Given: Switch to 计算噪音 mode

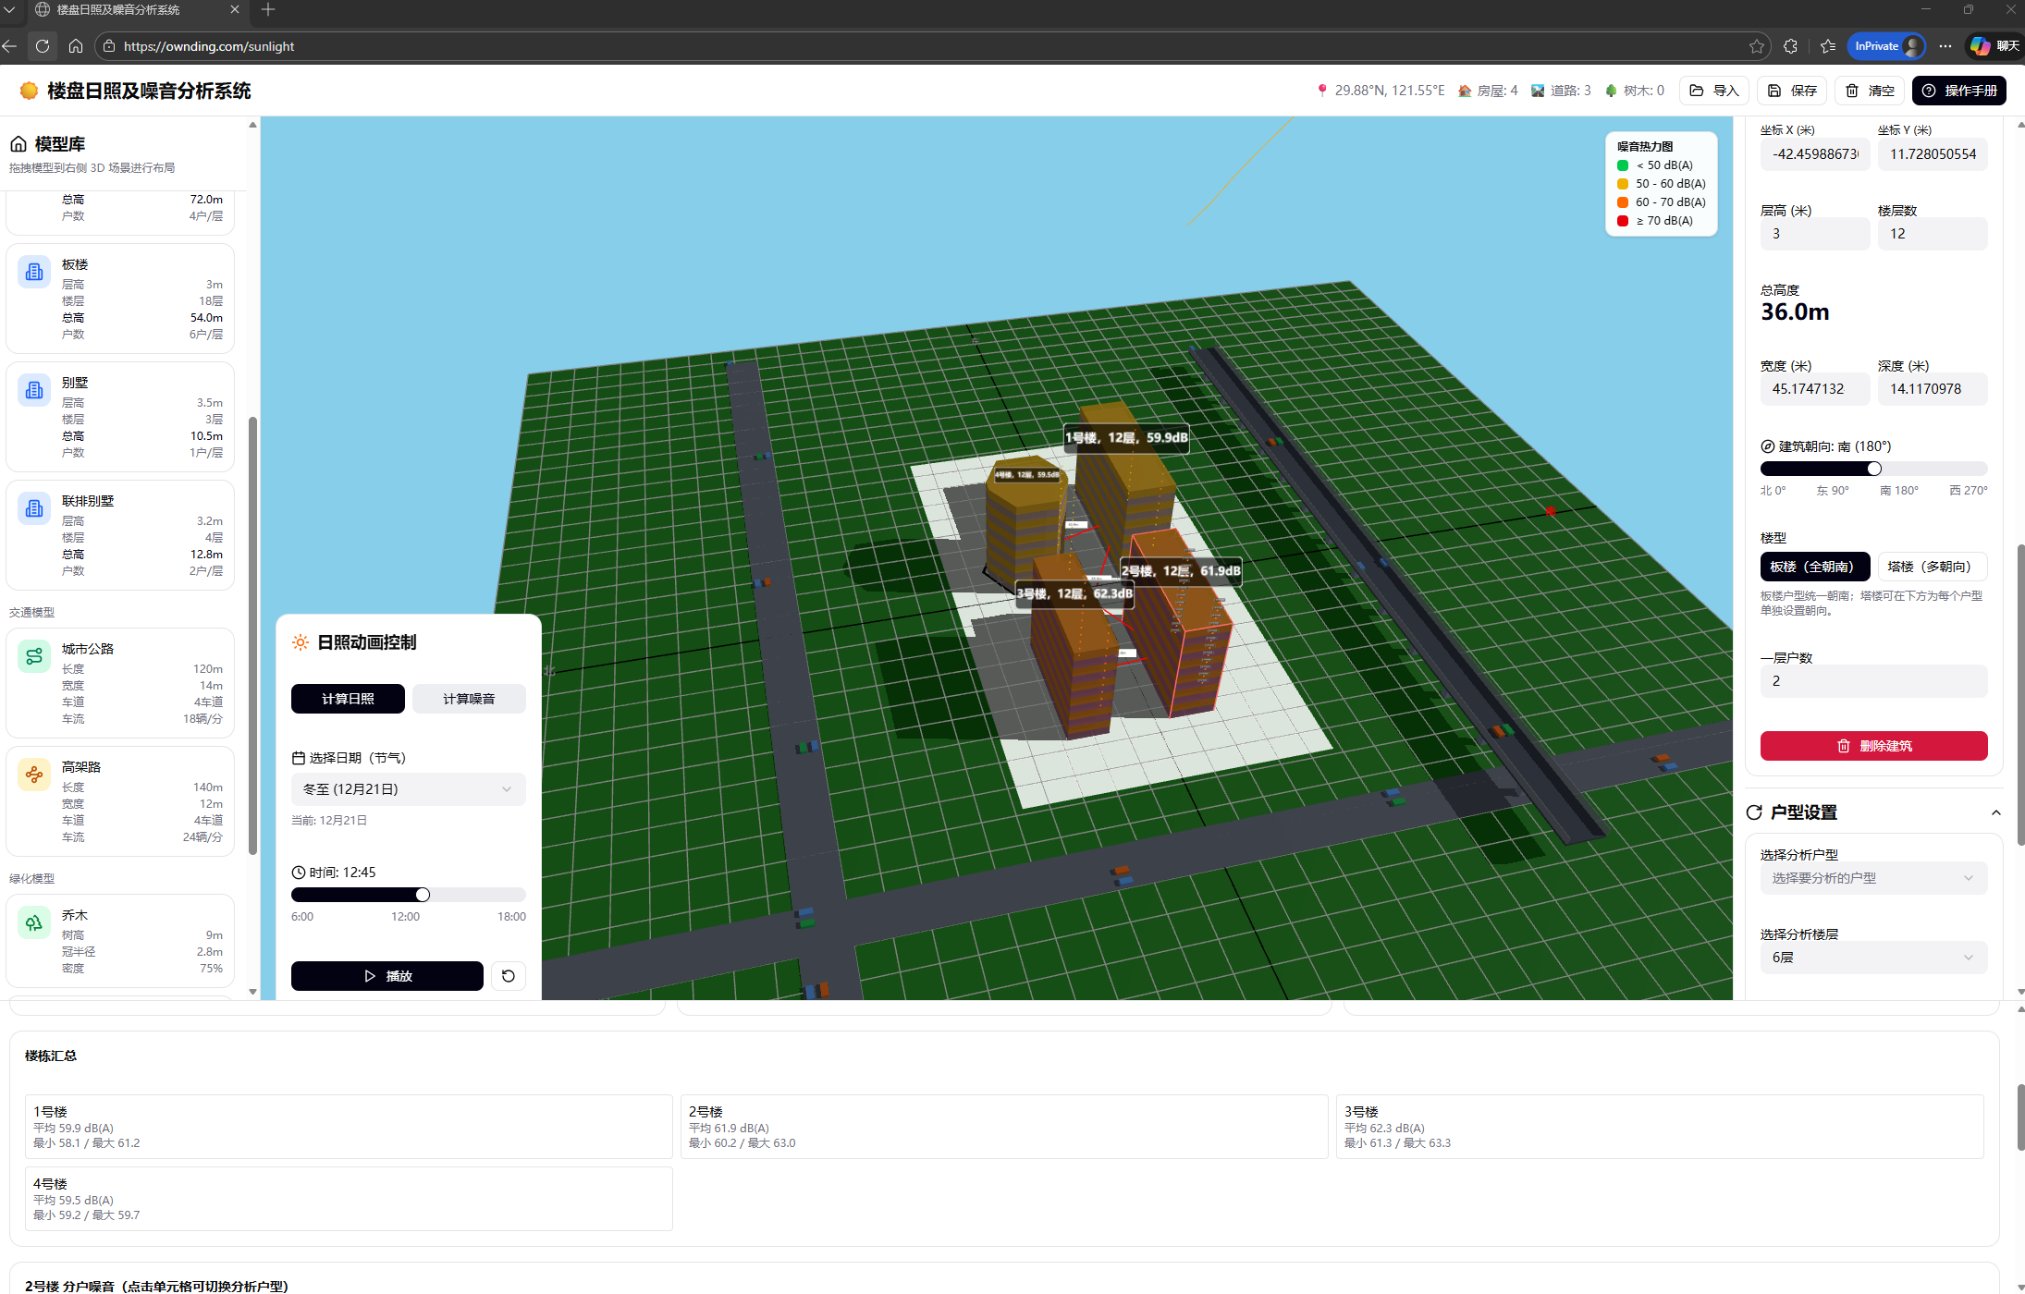Looking at the screenshot, I should tap(469, 699).
